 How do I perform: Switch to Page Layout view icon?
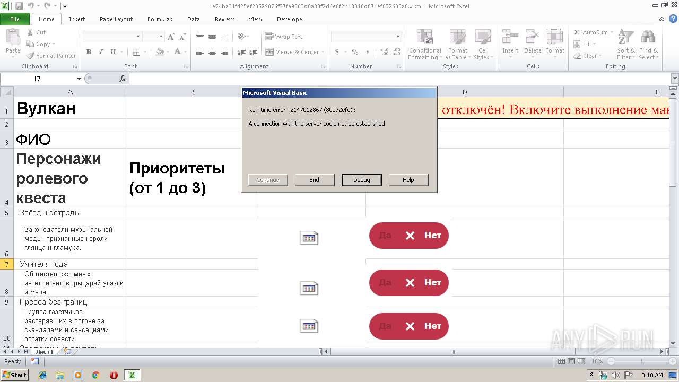[572, 361]
